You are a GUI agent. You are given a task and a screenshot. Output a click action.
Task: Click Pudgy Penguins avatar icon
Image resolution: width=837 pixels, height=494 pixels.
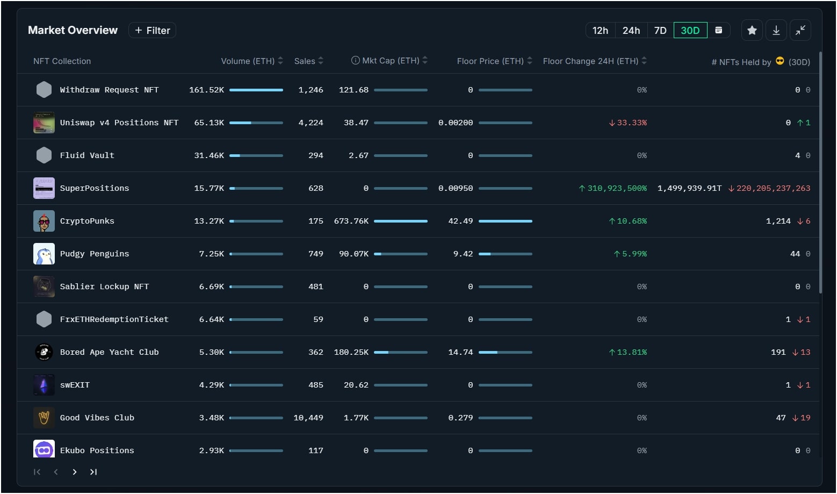pos(44,254)
